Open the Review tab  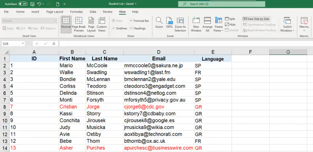(x=108, y=12)
